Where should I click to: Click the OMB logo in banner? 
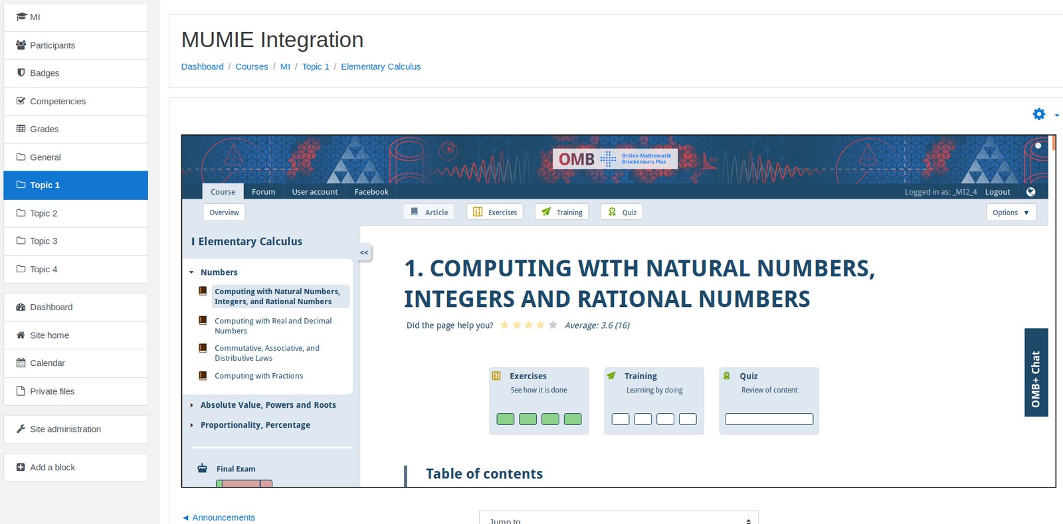(615, 159)
